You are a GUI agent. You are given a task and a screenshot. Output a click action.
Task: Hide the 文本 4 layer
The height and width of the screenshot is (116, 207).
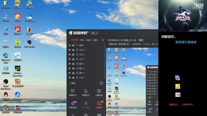[x=70, y=50]
